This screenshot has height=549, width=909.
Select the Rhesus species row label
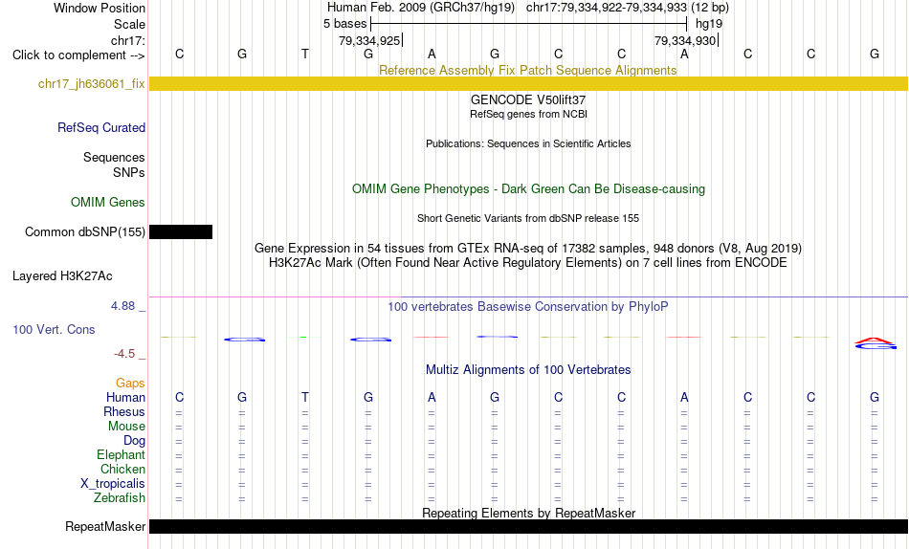click(x=124, y=411)
